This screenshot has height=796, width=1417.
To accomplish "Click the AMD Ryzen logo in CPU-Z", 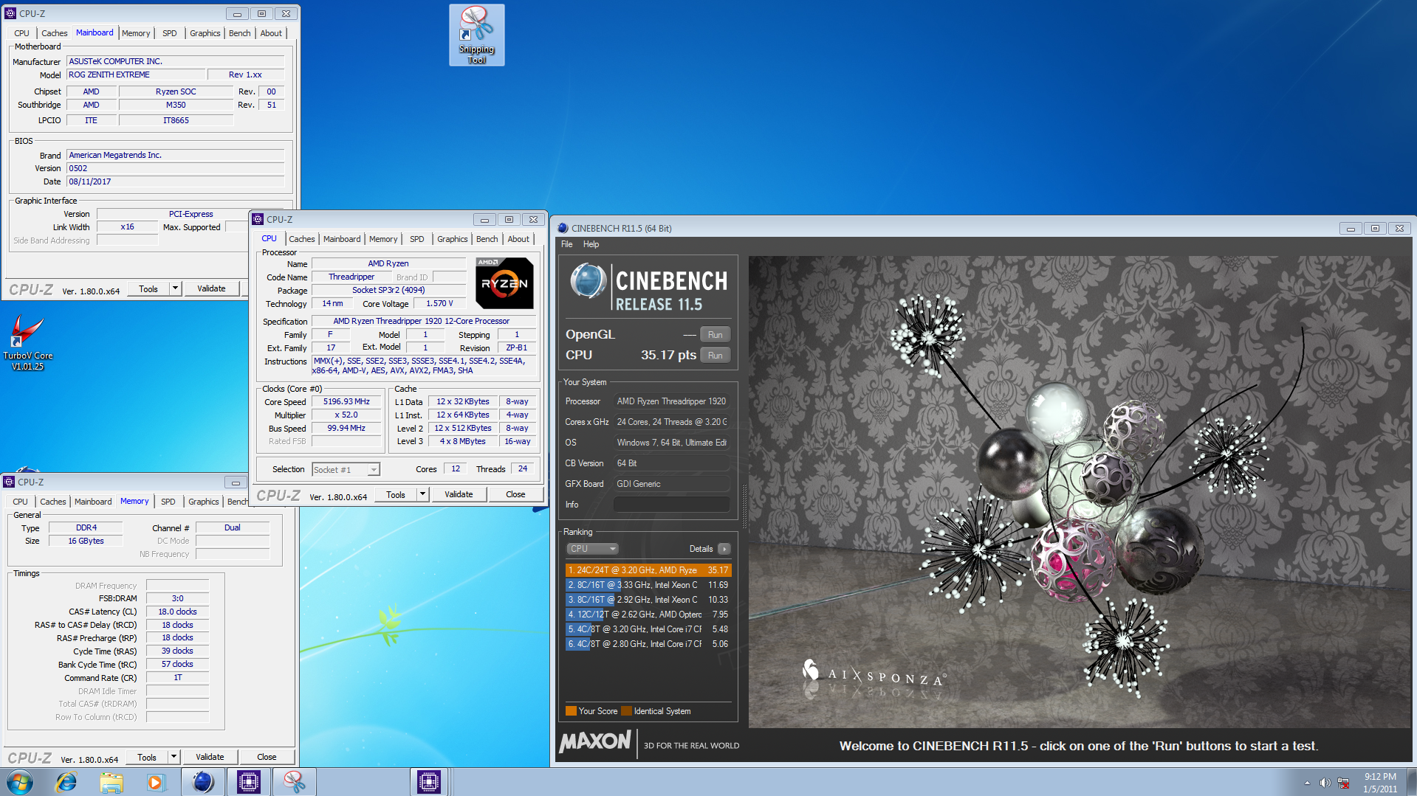I will pyautogui.click(x=504, y=283).
